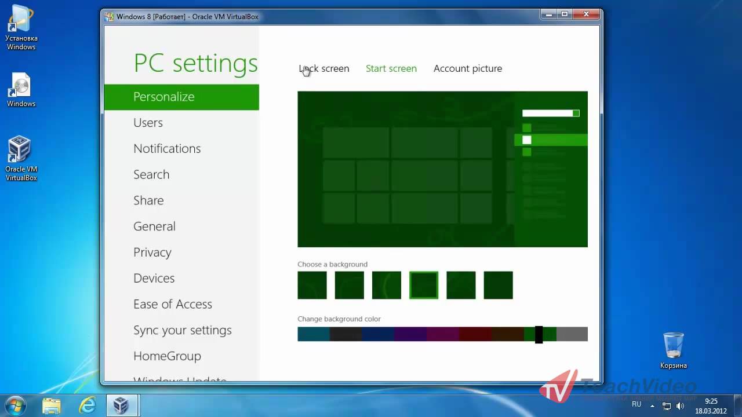Switch to the Account picture tab
The image size is (742, 417).
pyautogui.click(x=468, y=68)
